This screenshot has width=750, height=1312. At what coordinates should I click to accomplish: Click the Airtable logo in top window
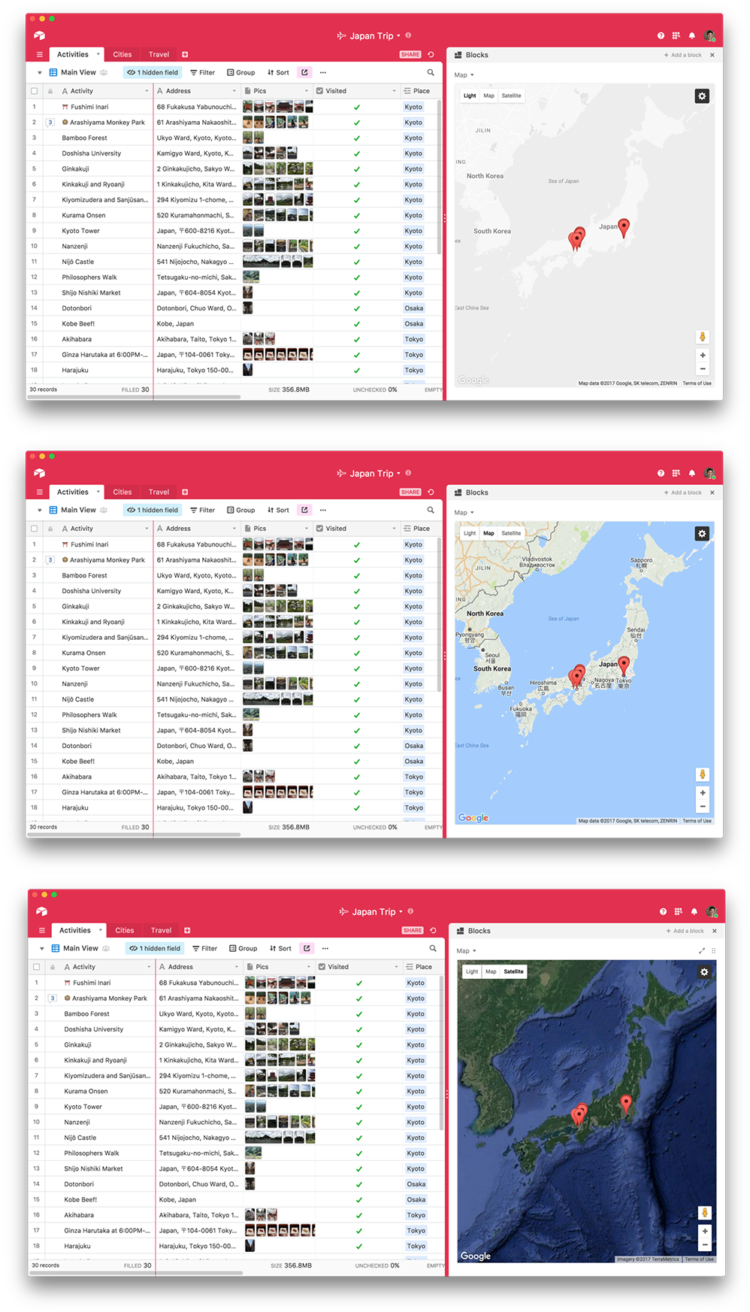click(39, 35)
